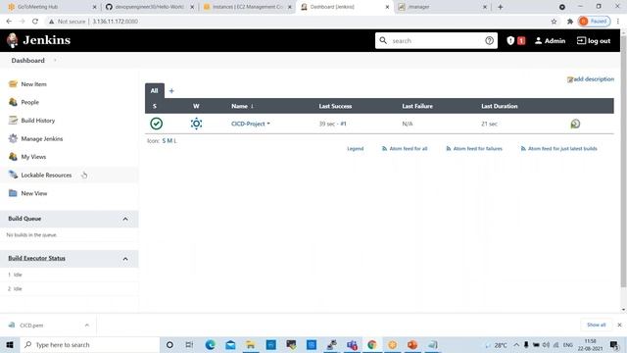Open Microsoft Edge from taskbar
627x353 pixels.
pyautogui.click(x=210, y=344)
